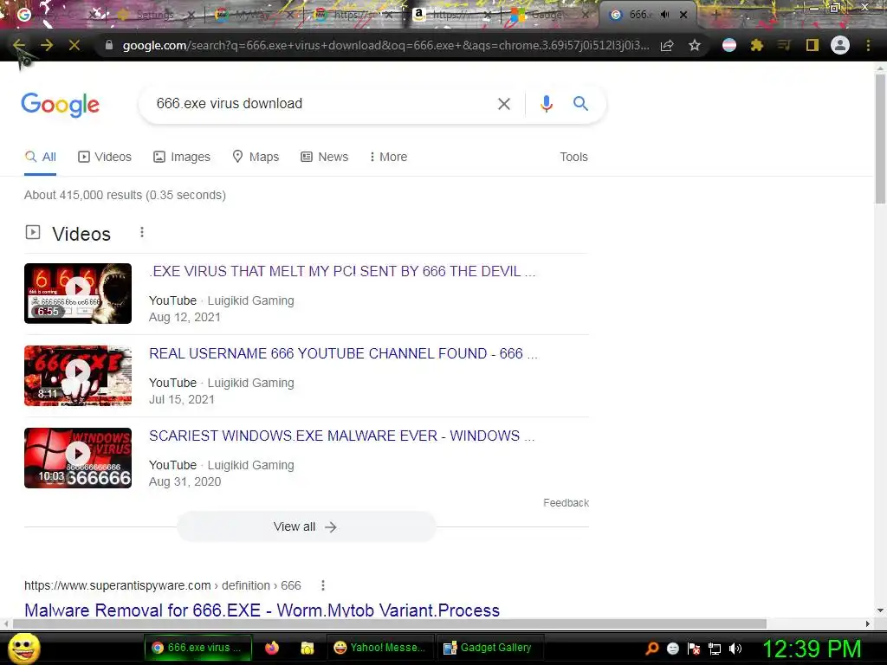Start voice search with the microphone
887x665 pixels.
[x=546, y=104]
